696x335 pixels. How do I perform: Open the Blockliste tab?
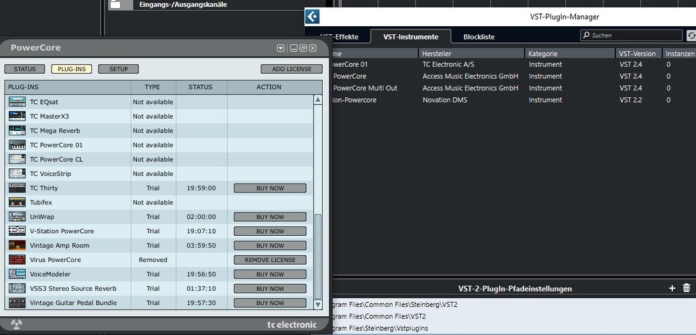coord(479,37)
